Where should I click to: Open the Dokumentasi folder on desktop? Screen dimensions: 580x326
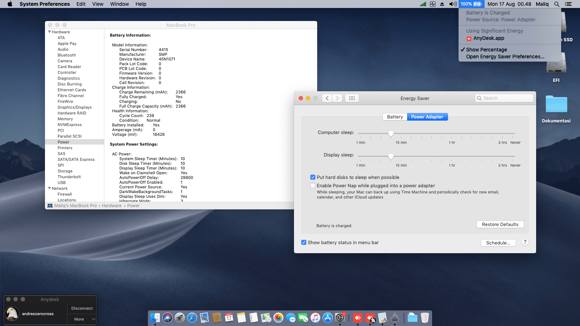click(556, 105)
